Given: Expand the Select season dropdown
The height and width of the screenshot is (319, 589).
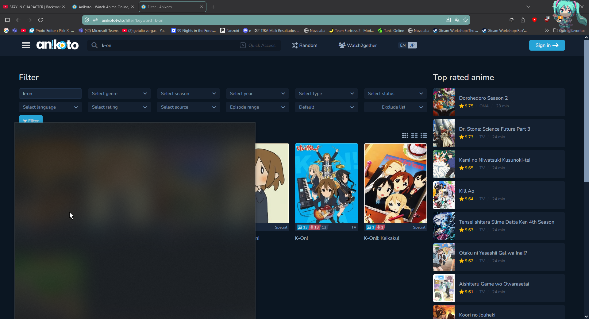Looking at the screenshot, I should [x=188, y=94].
